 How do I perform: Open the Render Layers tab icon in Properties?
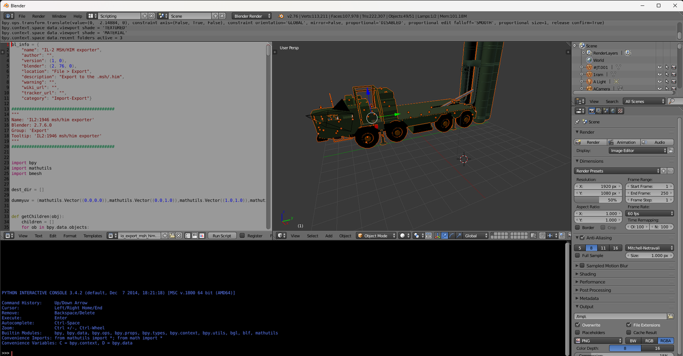pos(599,111)
